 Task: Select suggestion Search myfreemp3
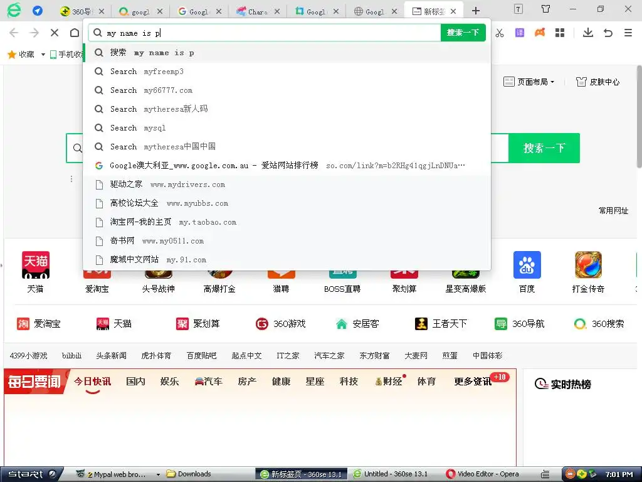click(x=287, y=72)
